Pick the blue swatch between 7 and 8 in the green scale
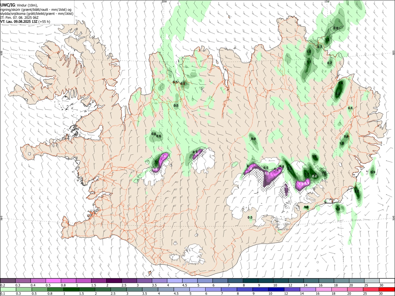 (x=229, y=290)
